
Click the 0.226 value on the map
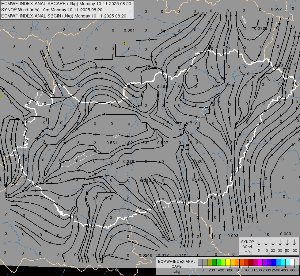pos(129,162)
